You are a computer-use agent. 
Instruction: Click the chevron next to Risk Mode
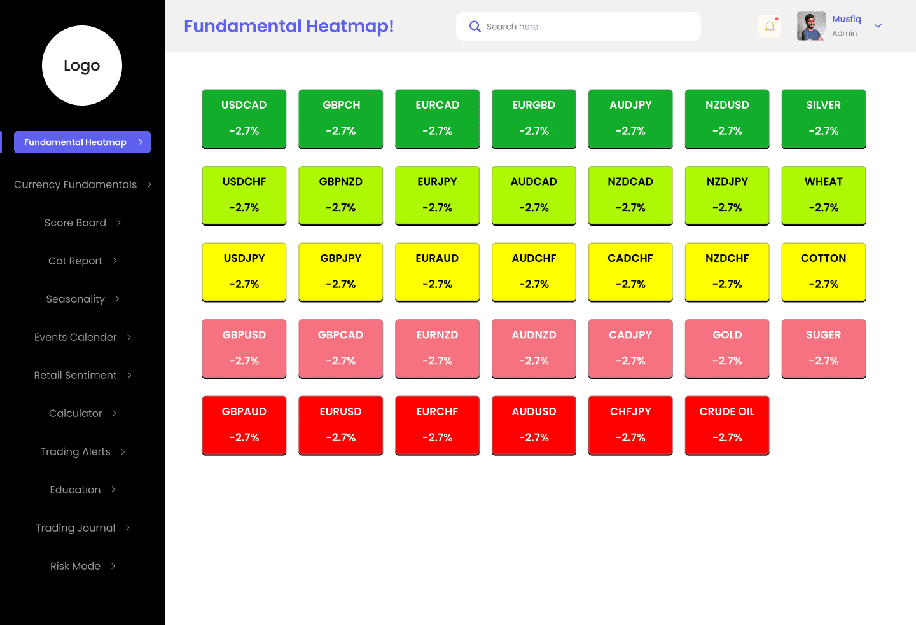[x=113, y=565]
